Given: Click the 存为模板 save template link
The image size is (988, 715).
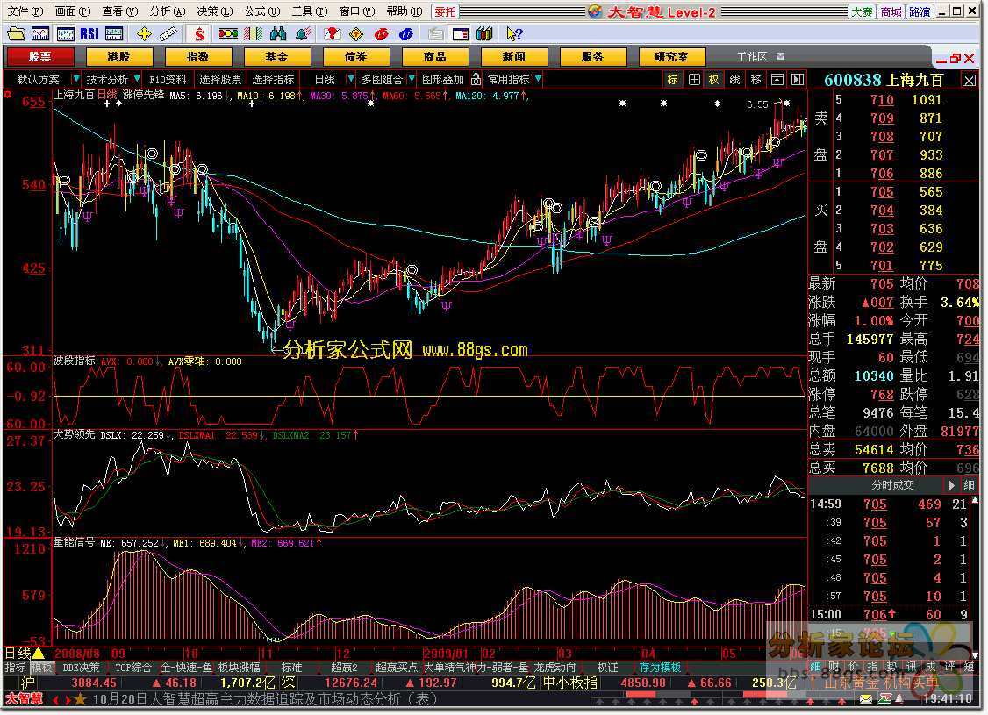Looking at the screenshot, I should click(x=661, y=668).
